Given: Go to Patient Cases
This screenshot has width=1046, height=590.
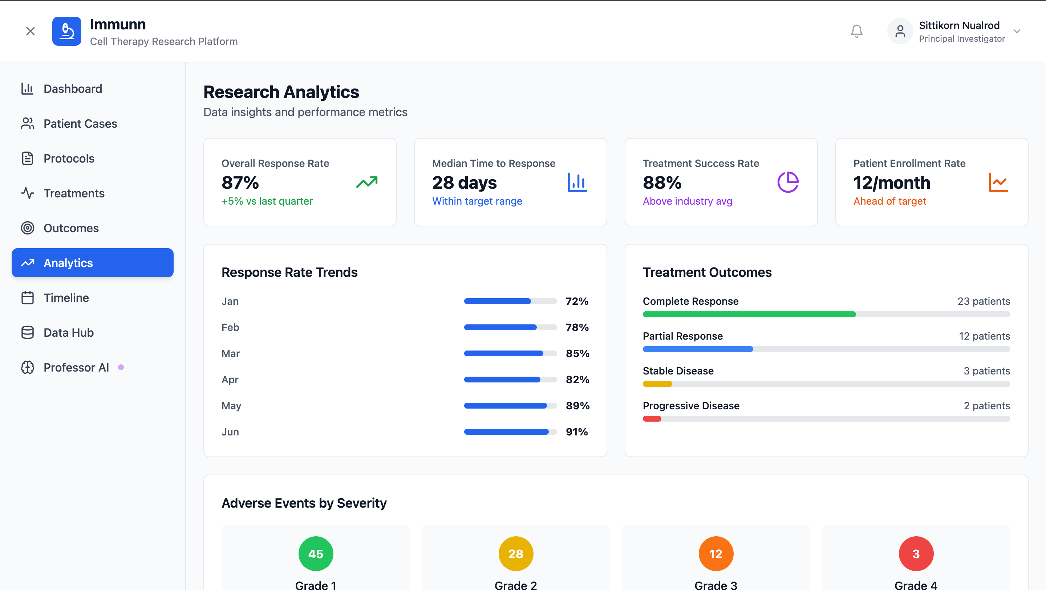Looking at the screenshot, I should pos(80,124).
